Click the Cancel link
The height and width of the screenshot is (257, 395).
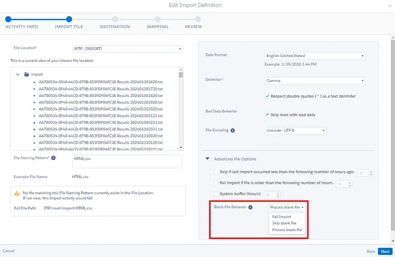click(x=9, y=251)
